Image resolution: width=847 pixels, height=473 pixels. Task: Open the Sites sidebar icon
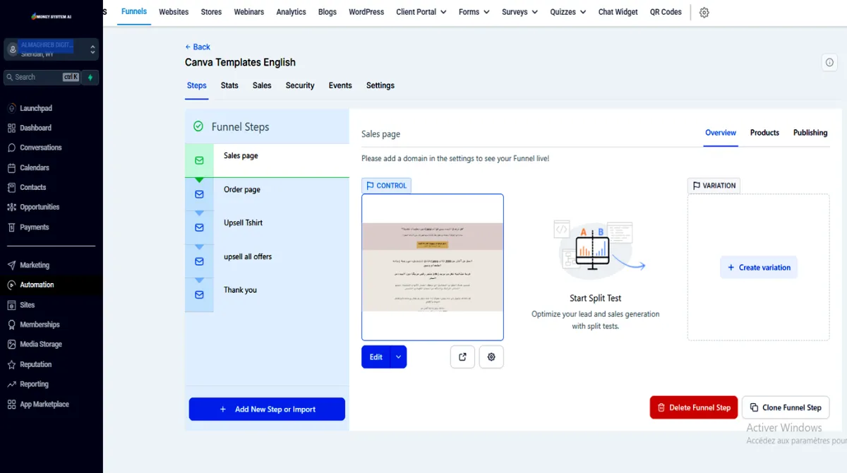(x=11, y=305)
